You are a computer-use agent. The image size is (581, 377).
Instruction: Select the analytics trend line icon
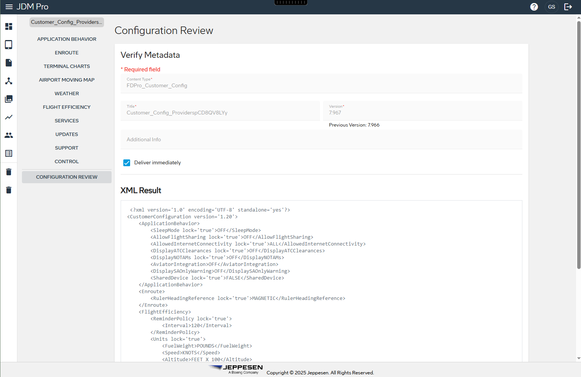pyautogui.click(x=9, y=117)
